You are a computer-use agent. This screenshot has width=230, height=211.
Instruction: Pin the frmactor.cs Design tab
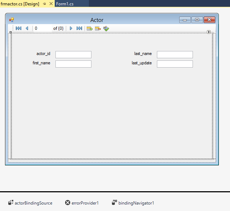[x=44, y=4]
